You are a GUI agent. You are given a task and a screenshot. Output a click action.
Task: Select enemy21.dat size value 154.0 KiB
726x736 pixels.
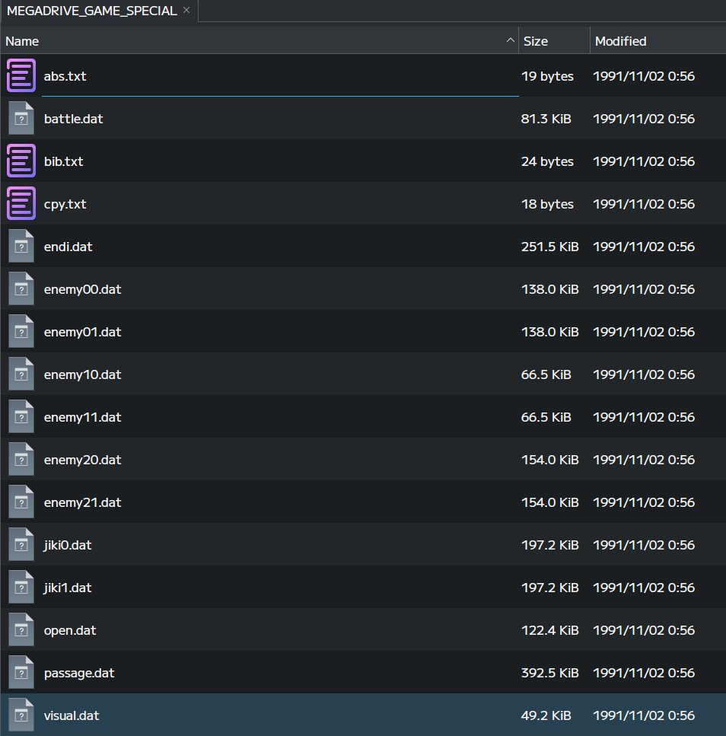tap(549, 502)
